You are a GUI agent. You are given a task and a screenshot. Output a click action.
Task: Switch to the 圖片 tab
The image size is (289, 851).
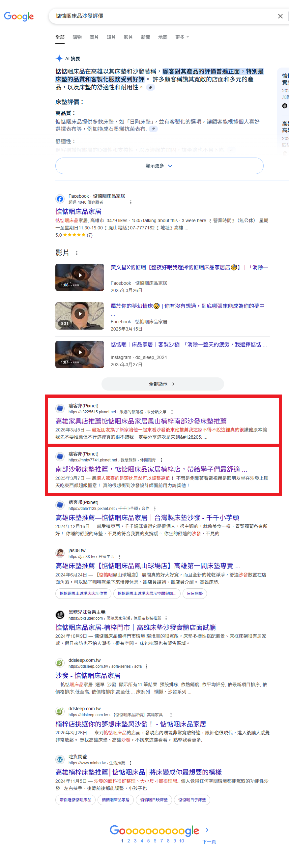tap(94, 37)
